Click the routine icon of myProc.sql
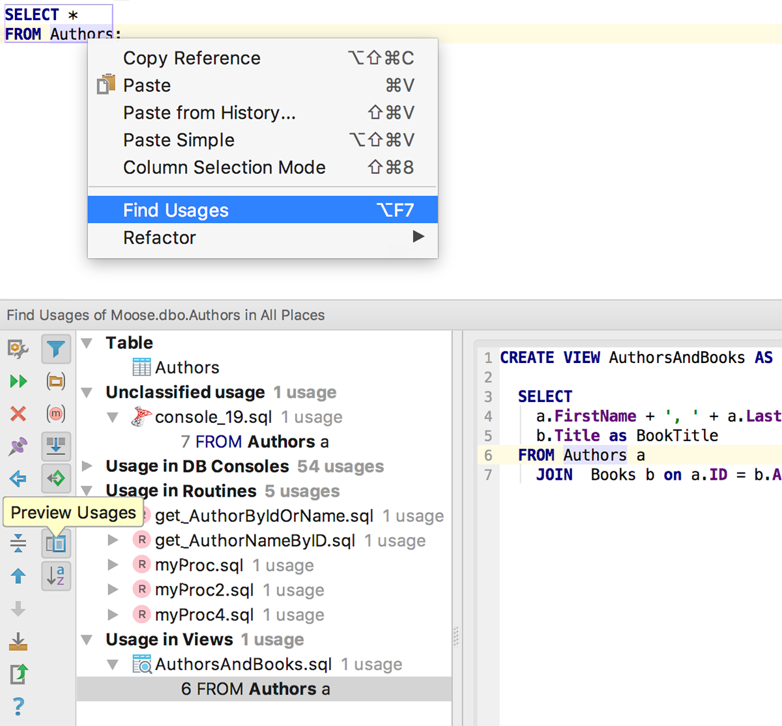Viewport: 782px width, 726px height. click(141, 565)
